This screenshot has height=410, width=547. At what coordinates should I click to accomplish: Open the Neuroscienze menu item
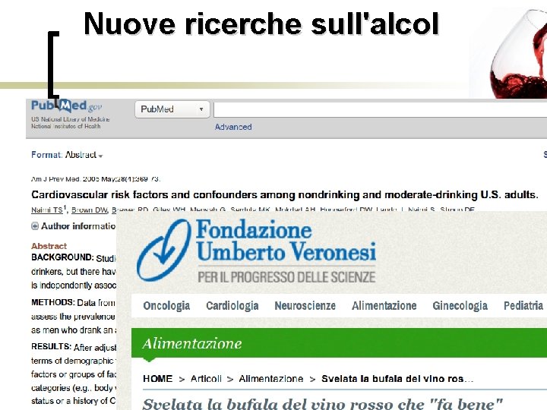pos(305,306)
